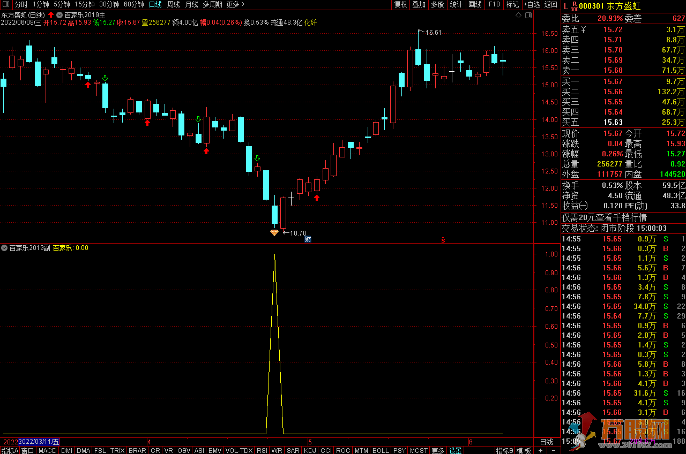Select the VR indicator
This screenshot has height=454, width=686.
click(169, 450)
